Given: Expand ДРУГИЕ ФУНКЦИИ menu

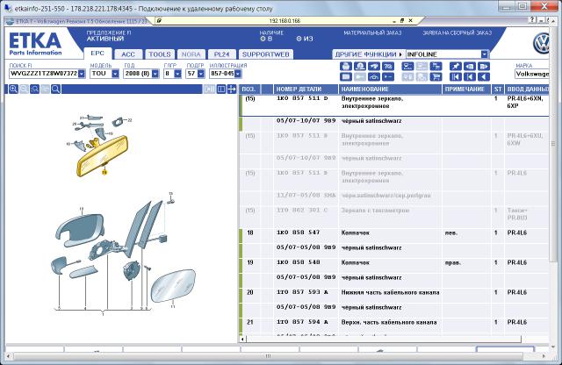Looking at the screenshot, I should (x=369, y=54).
